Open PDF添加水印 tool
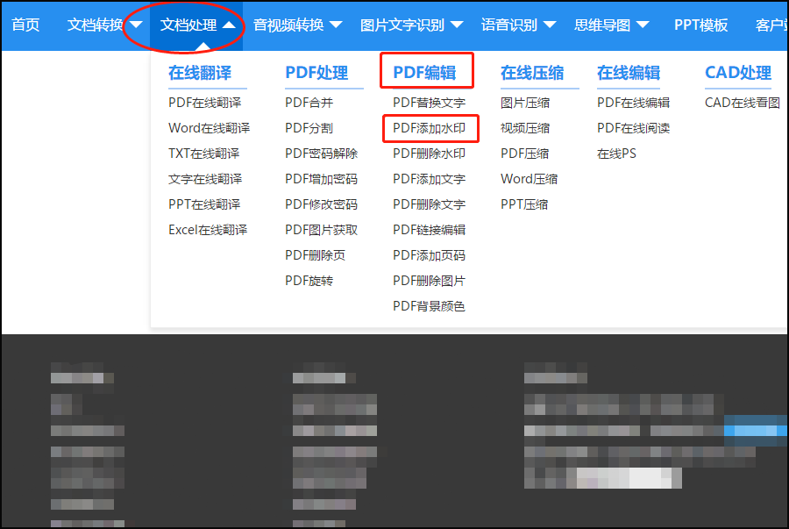Image resolution: width=789 pixels, height=529 pixels. pyautogui.click(x=430, y=128)
